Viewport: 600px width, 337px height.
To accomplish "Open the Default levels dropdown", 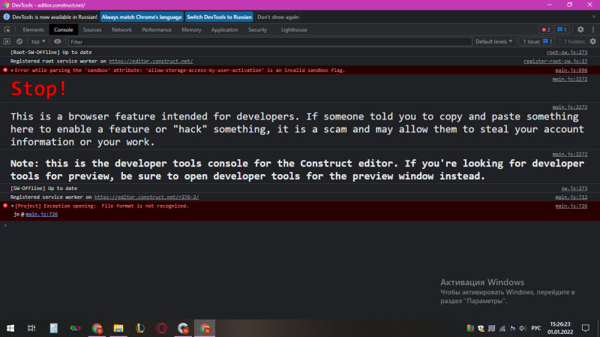I will click(493, 41).
